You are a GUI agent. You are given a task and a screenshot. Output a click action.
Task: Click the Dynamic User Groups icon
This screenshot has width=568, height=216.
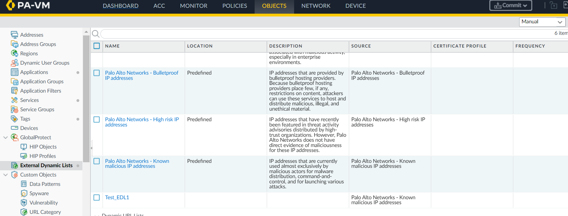[x=14, y=63]
